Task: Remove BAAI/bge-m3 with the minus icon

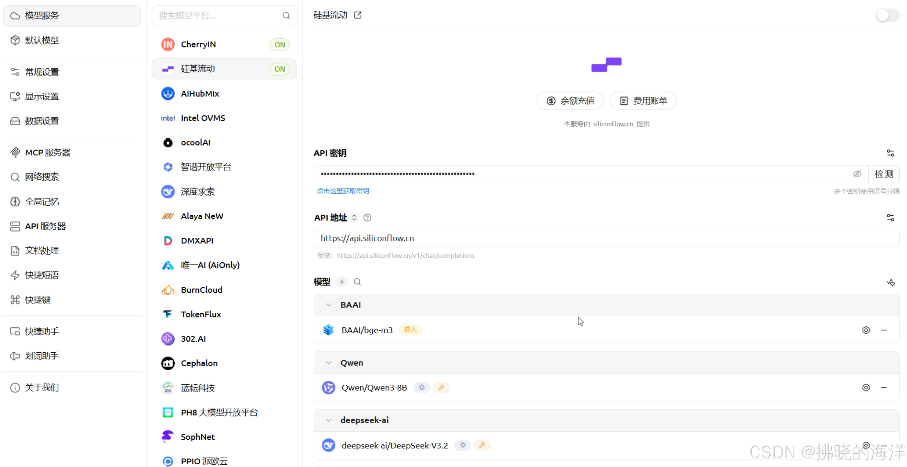Action: pyautogui.click(x=884, y=330)
